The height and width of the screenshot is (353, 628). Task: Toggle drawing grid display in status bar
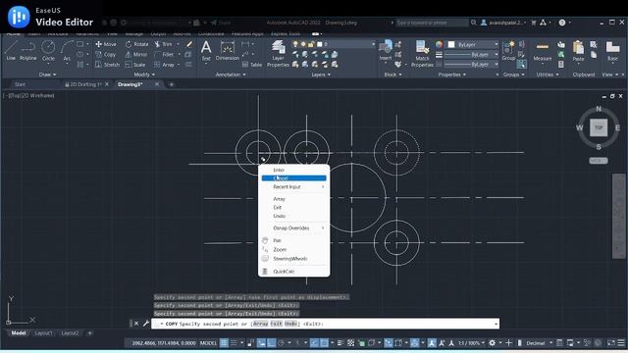click(x=224, y=343)
